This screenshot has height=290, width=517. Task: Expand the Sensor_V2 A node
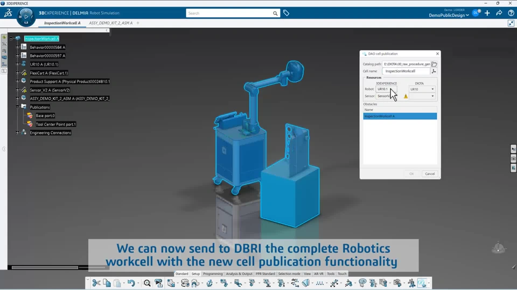point(17,90)
